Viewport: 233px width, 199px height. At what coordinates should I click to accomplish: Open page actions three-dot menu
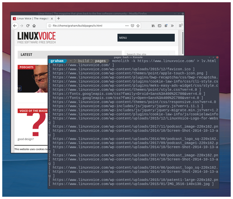tap(127, 26)
